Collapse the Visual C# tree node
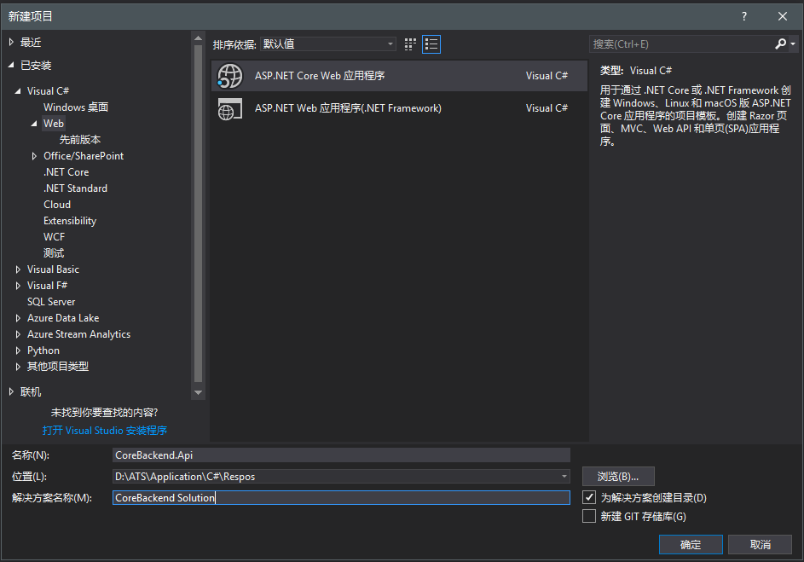Image resolution: width=804 pixels, height=562 pixels. (x=18, y=91)
